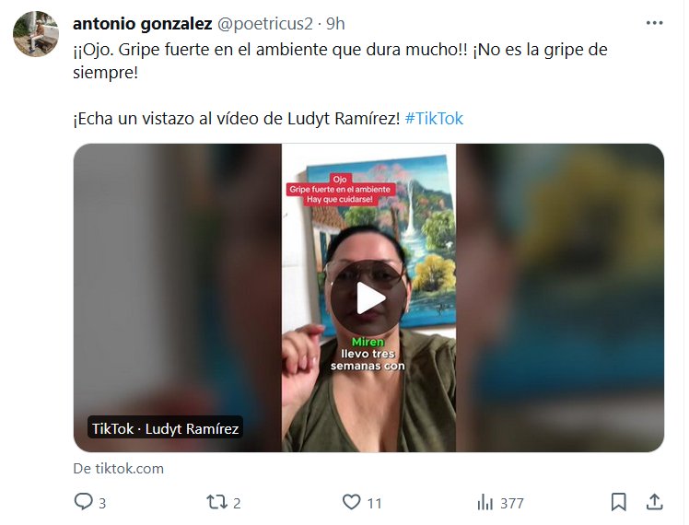The width and height of the screenshot is (689, 525).
Task: Click the repost count 2
Action: point(237,503)
